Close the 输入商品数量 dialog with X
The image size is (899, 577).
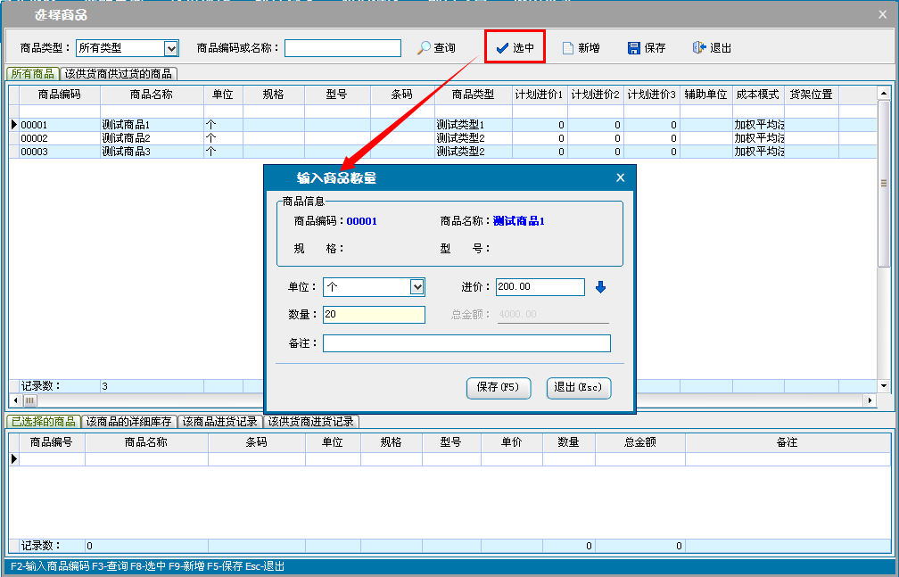621,177
